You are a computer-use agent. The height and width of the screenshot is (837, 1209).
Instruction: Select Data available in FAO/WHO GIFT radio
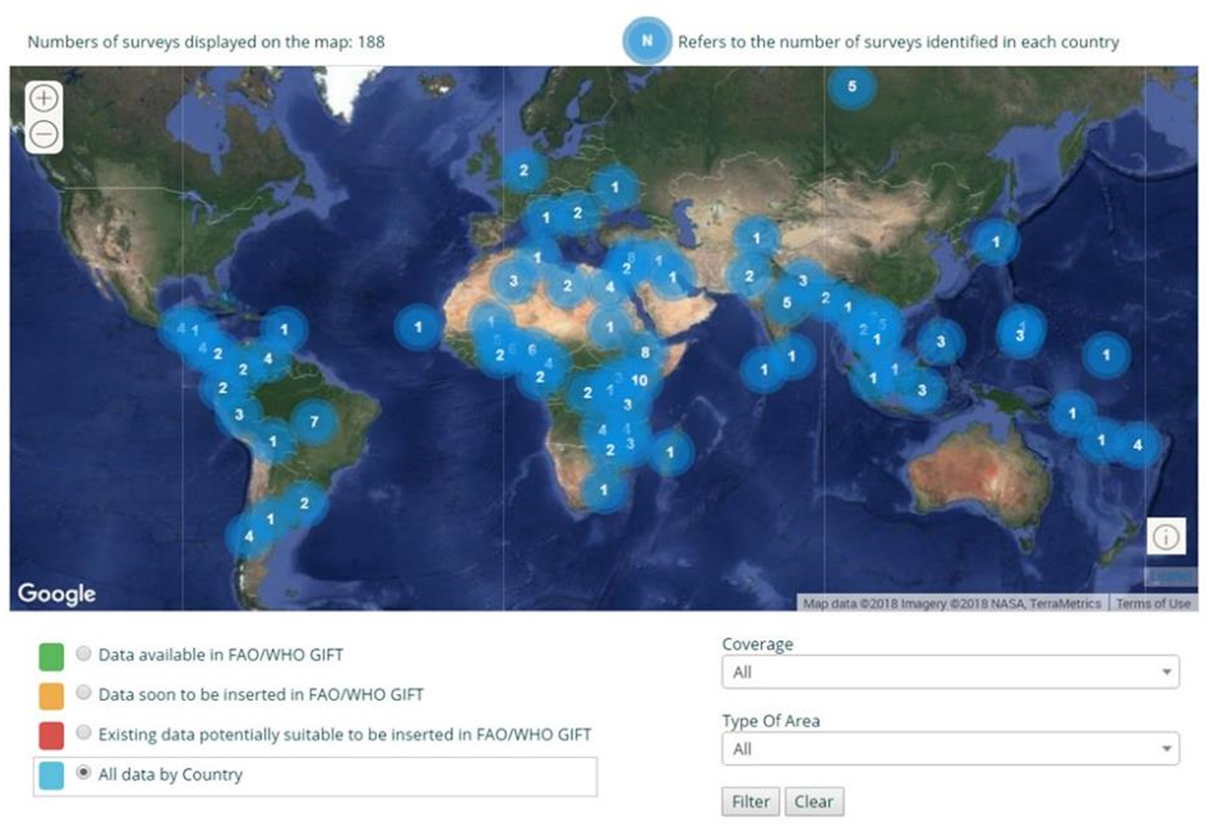(x=84, y=654)
